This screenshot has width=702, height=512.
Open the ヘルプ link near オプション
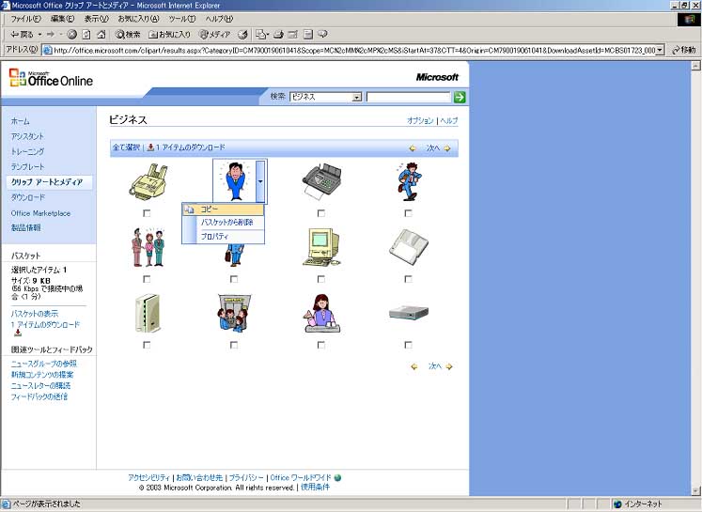pos(448,120)
